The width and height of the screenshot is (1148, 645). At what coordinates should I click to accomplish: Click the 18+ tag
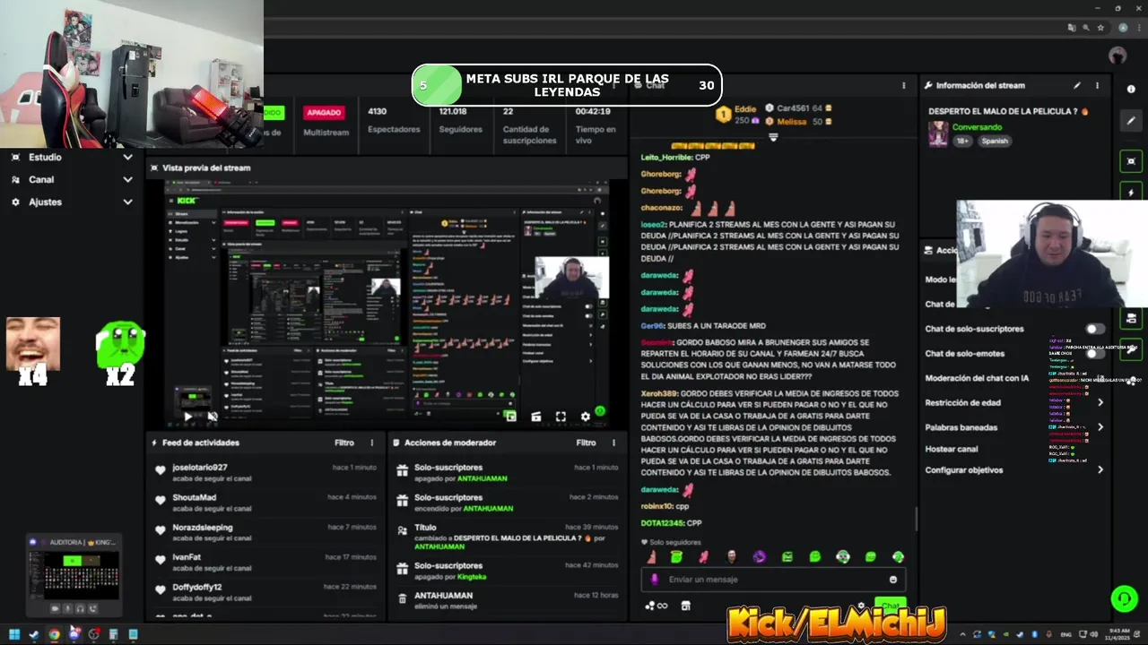[962, 141]
